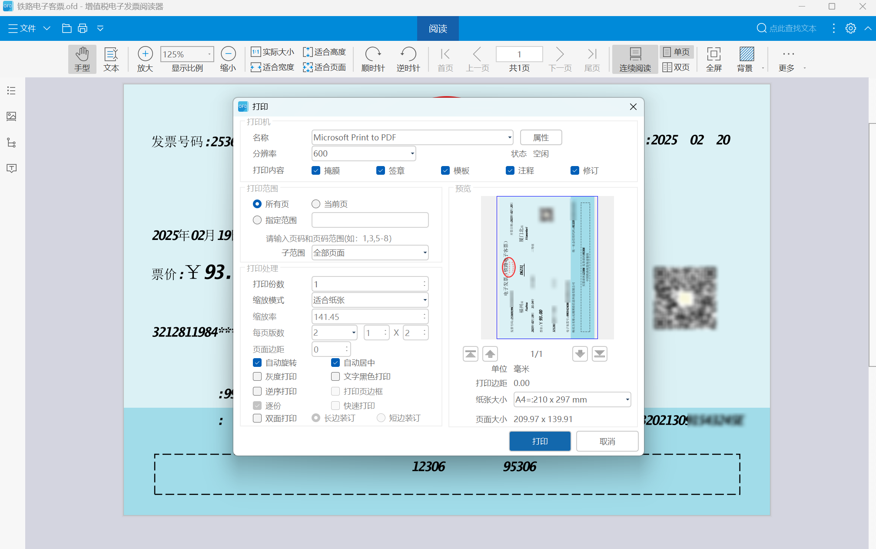Switch view to fit width (适合宽度)
Viewport: 876px width, 549px height.
pos(272,67)
